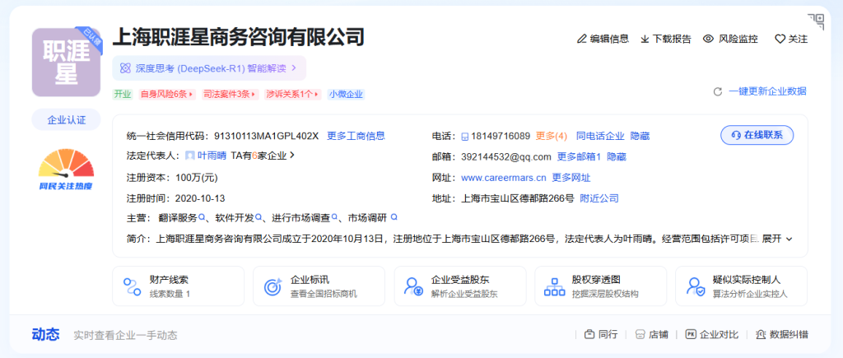Open the 同行 tab
Screen dimensions: 843x358
[601, 335]
